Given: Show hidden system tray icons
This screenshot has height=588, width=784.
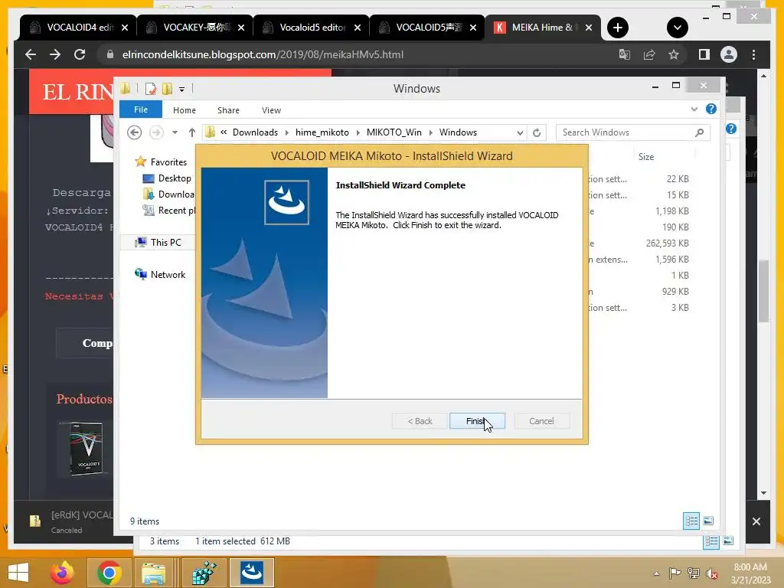Looking at the screenshot, I should click(x=656, y=573).
